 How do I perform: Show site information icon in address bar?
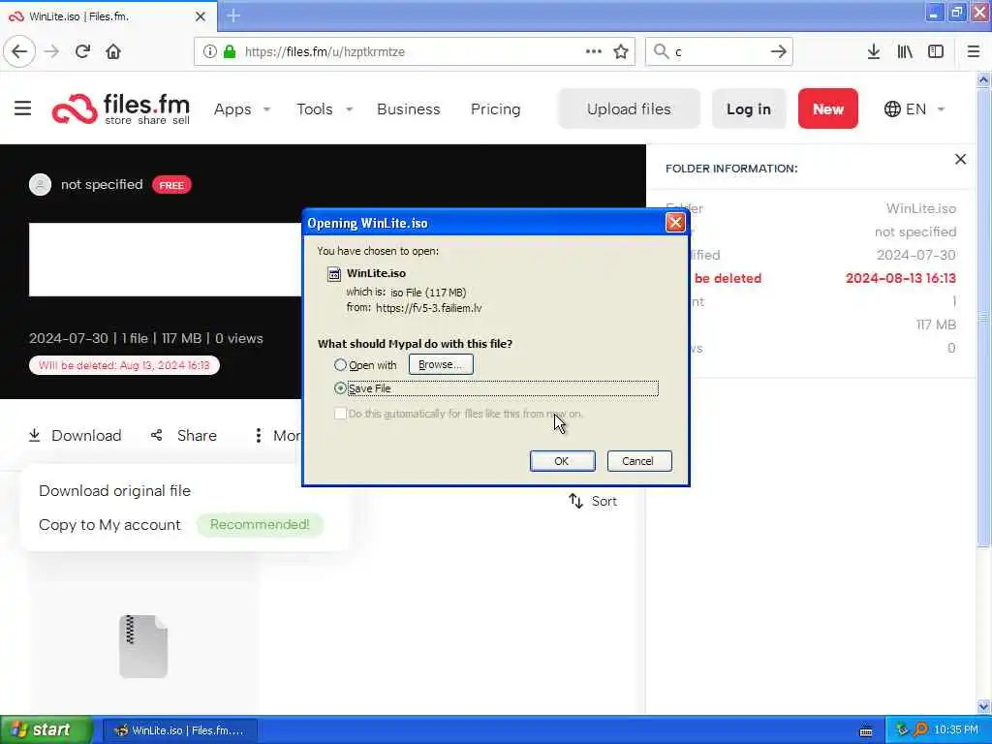(x=209, y=51)
